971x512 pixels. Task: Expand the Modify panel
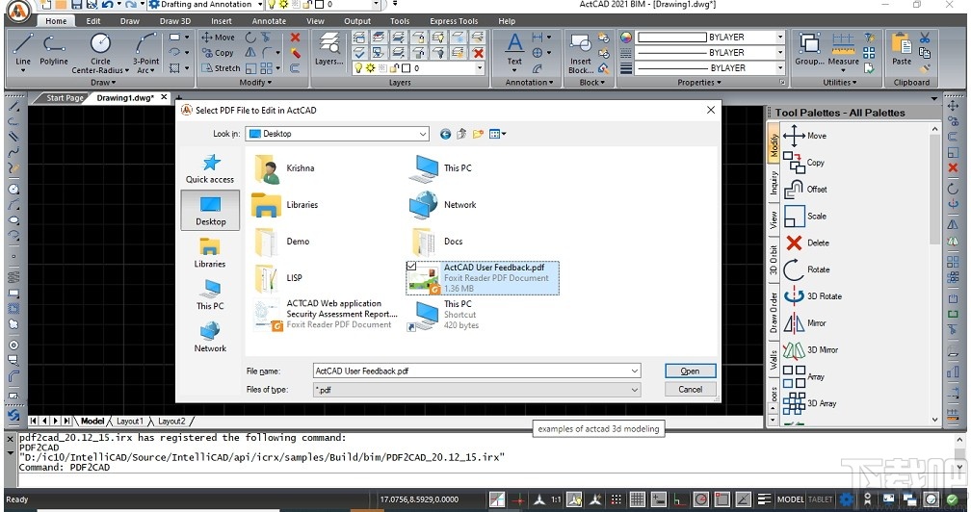click(x=255, y=82)
